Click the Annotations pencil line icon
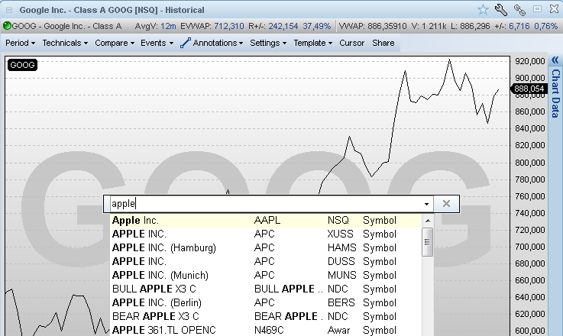Screen dimensions: 563x336 [x=185, y=44]
